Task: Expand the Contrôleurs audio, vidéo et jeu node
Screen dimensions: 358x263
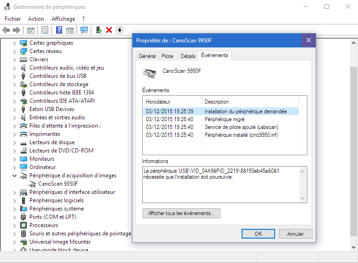Action: click(x=14, y=68)
